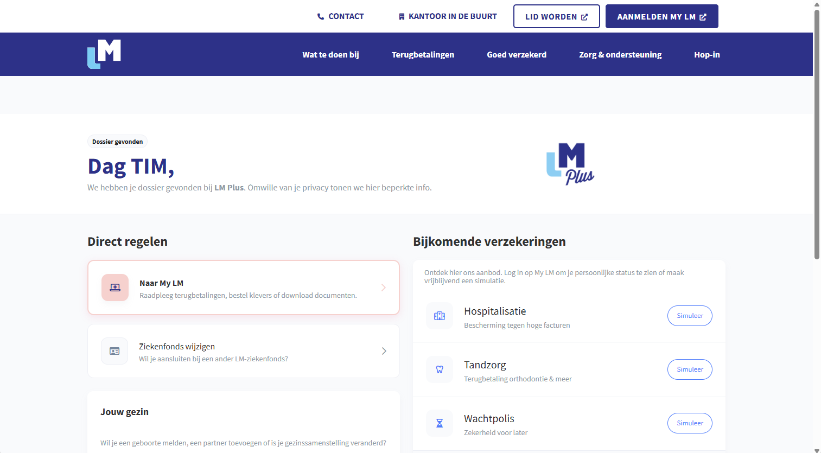Expand the Naar My LM card chevron
Image resolution: width=821 pixels, height=453 pixels.
(x=384, y=288)
